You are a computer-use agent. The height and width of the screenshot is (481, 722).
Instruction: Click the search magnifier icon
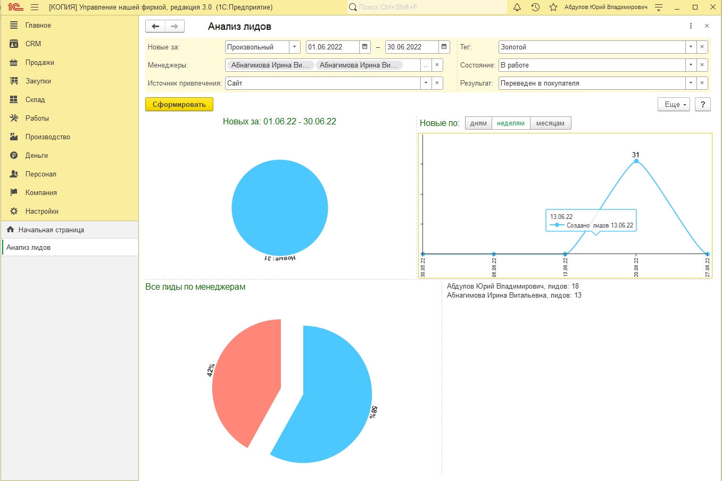pos(353,7)
